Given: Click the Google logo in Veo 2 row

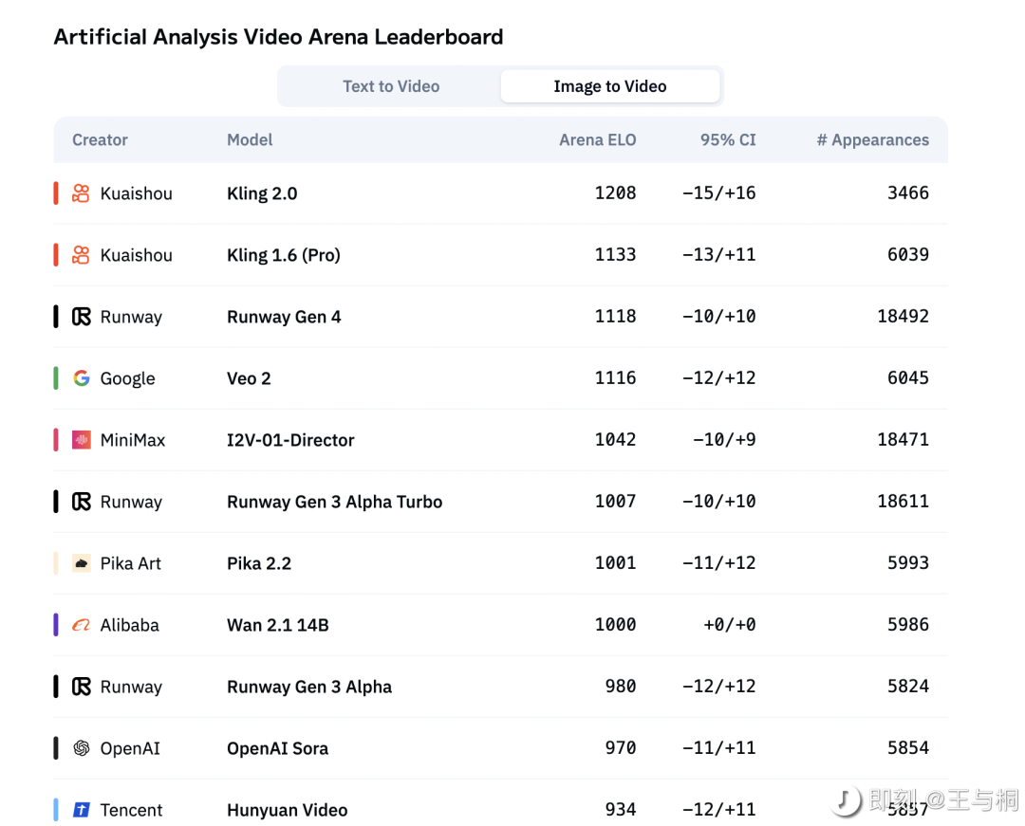Looking at the screenshot, I should (x=81, y=378).
